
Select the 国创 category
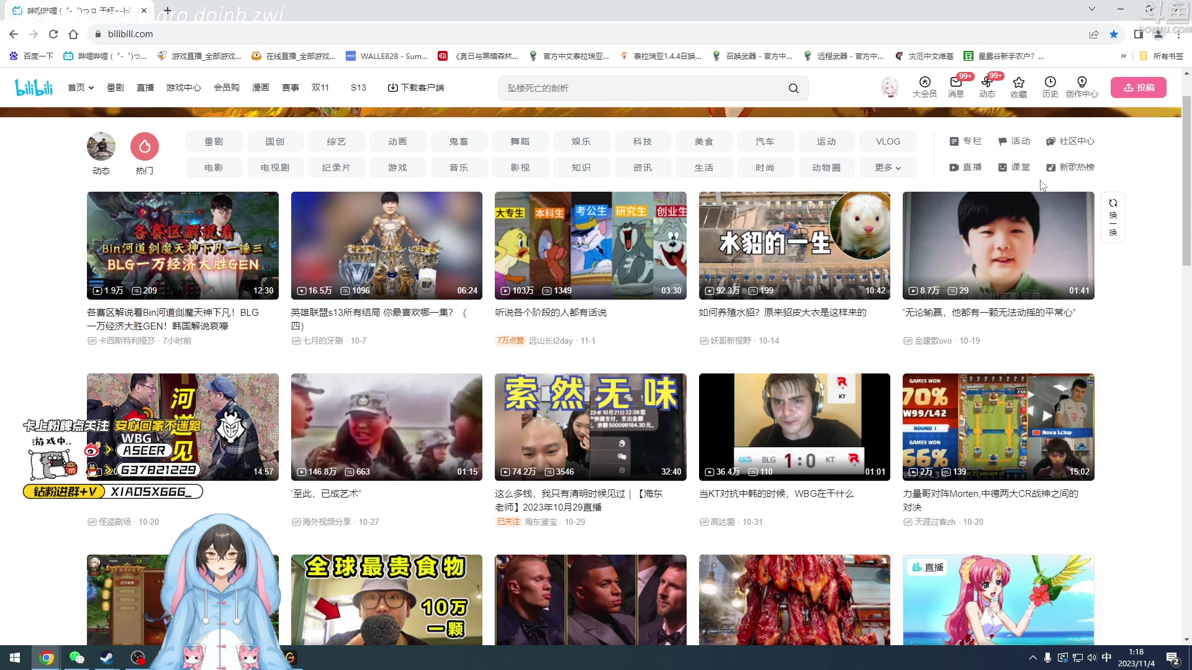tap(275, 141)
